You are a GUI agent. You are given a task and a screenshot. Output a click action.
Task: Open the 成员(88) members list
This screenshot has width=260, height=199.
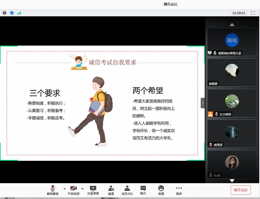[x=127, y=190]
